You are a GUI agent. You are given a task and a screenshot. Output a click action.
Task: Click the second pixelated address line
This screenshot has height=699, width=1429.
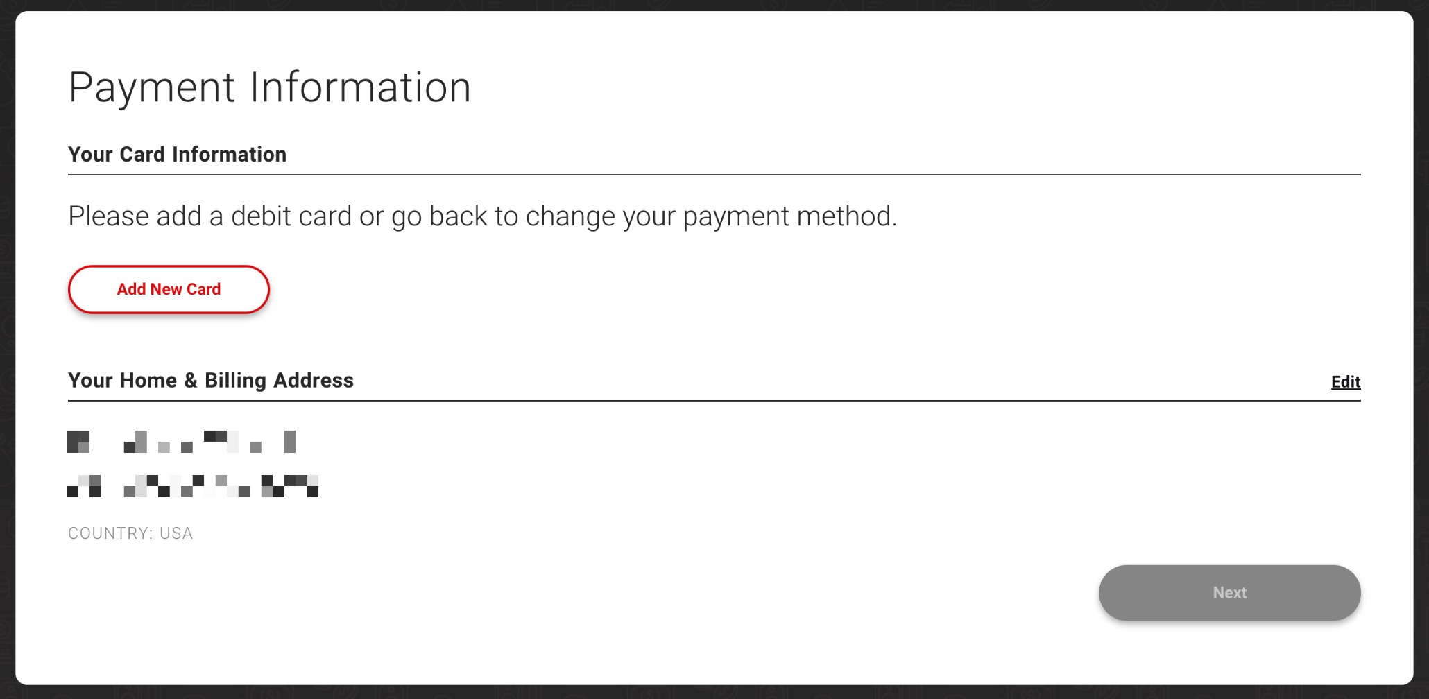pos(192,486)
